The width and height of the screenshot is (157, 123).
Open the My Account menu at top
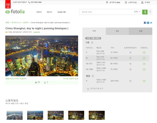click(146, 3)
